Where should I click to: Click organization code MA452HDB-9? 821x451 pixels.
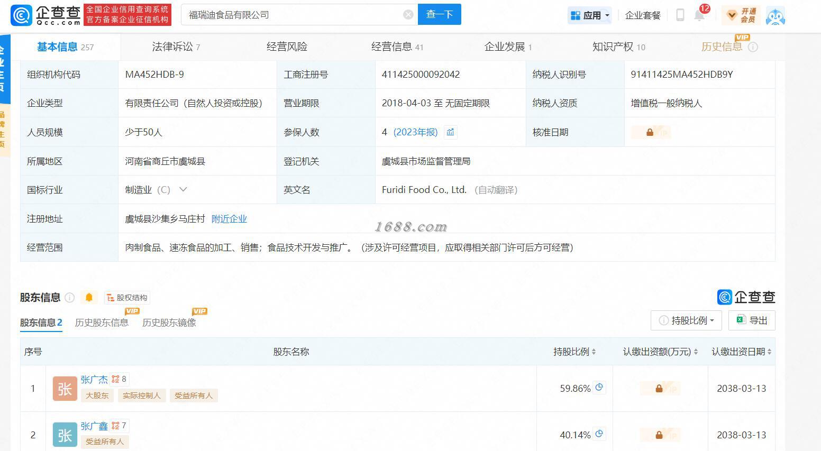154,75
